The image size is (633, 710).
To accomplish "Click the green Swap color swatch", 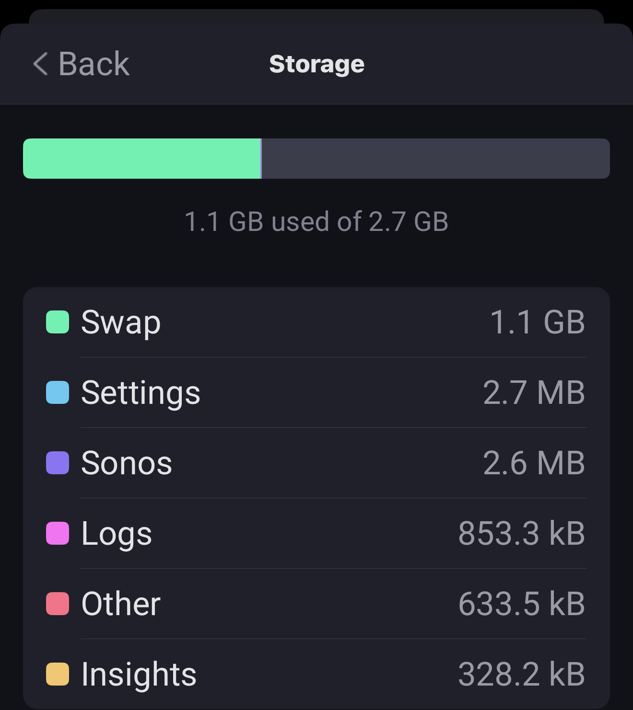I will tap(58, 322).
